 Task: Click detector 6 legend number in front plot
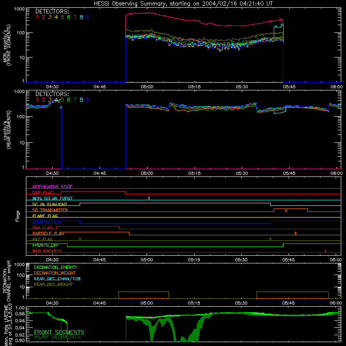click(x=69, y=17)
